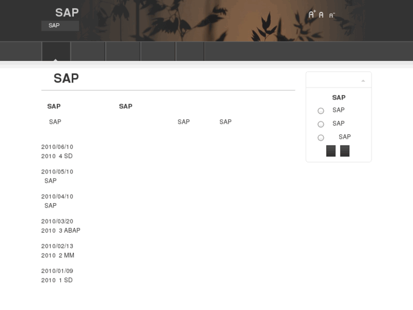
Task: Open the SAP entry dated 2010/05/10
Action: point(51,181)
